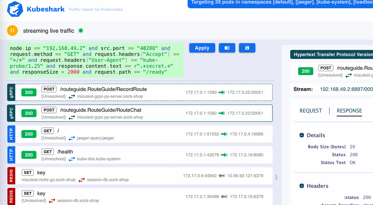Image resolution: width=373 pixels, height=205 pixels.
Task: Click gray direction arrow on 172.17.0.6:45942 row
Action: (x=222, y=176)
